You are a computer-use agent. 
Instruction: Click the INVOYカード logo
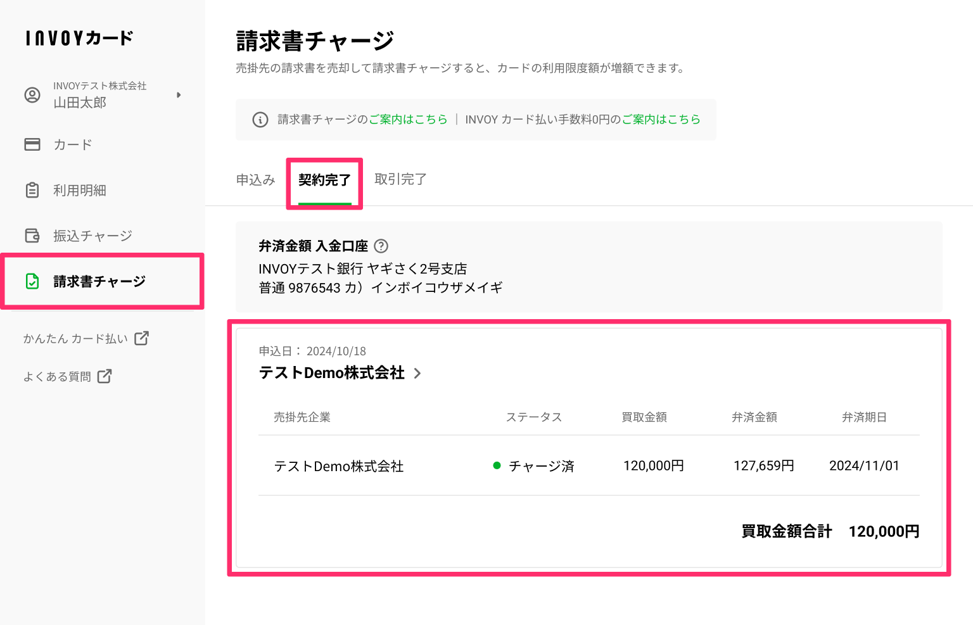(79, 38)
